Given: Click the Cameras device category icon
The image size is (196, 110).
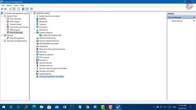Looking at the screenshot, I should pos(37,24).
